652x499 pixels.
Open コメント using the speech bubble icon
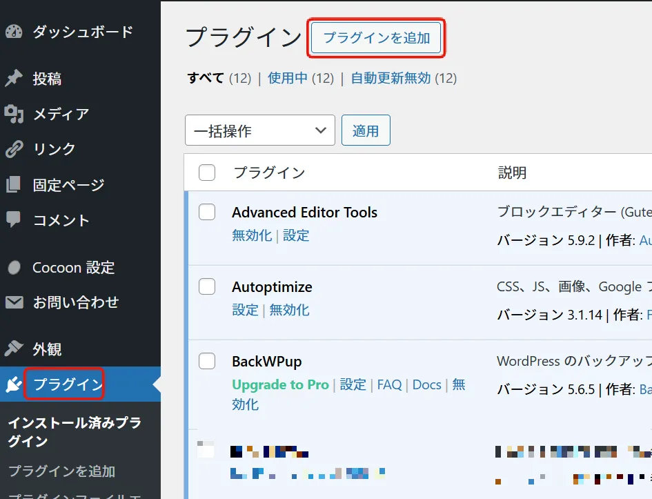15,220
